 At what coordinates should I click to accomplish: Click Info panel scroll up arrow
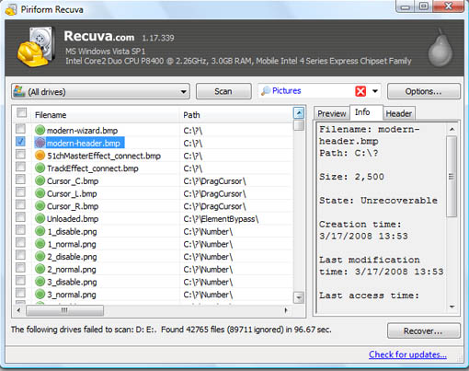click(x=452, y=130)
